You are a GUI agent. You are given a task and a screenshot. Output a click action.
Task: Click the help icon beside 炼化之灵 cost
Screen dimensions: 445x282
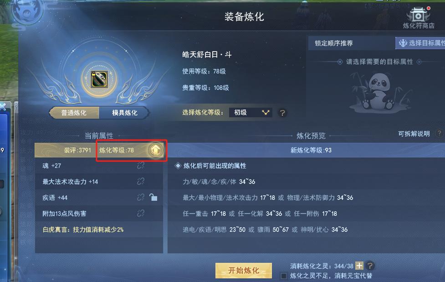click(x=370, y=266)
